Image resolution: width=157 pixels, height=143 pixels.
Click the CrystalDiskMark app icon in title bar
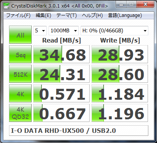click(6, 6)
